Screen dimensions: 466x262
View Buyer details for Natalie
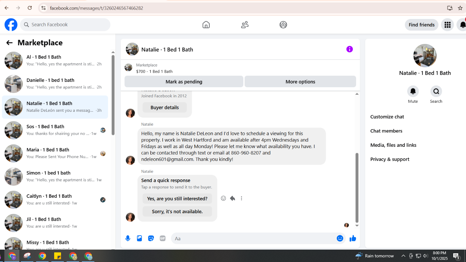point(165,107)
